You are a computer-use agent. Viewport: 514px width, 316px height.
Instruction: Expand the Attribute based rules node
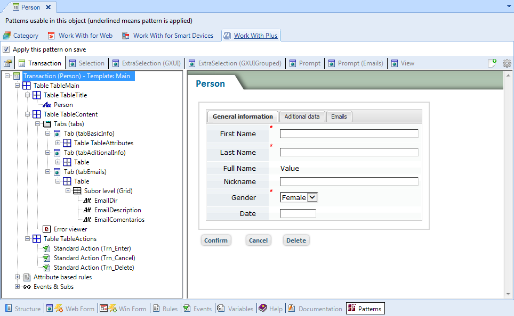(x=18, y=277)
